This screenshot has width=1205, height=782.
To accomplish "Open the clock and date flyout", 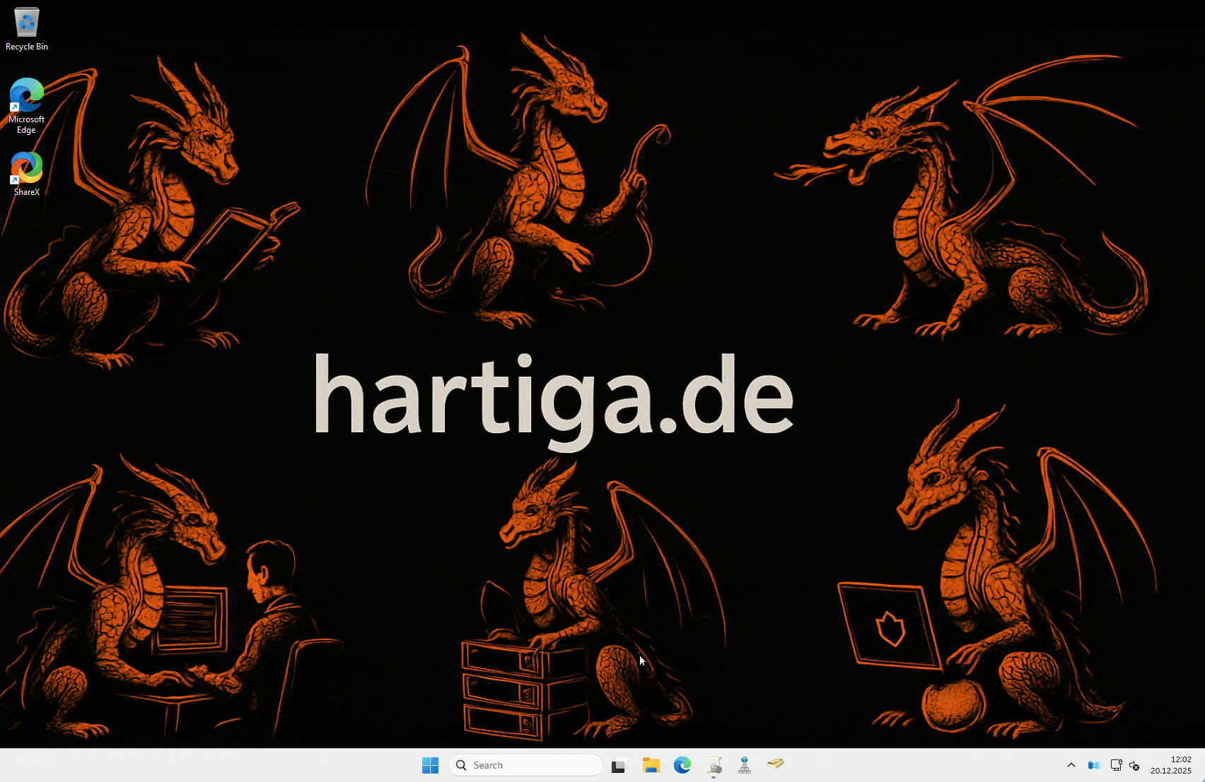I will click(1171, 765).
